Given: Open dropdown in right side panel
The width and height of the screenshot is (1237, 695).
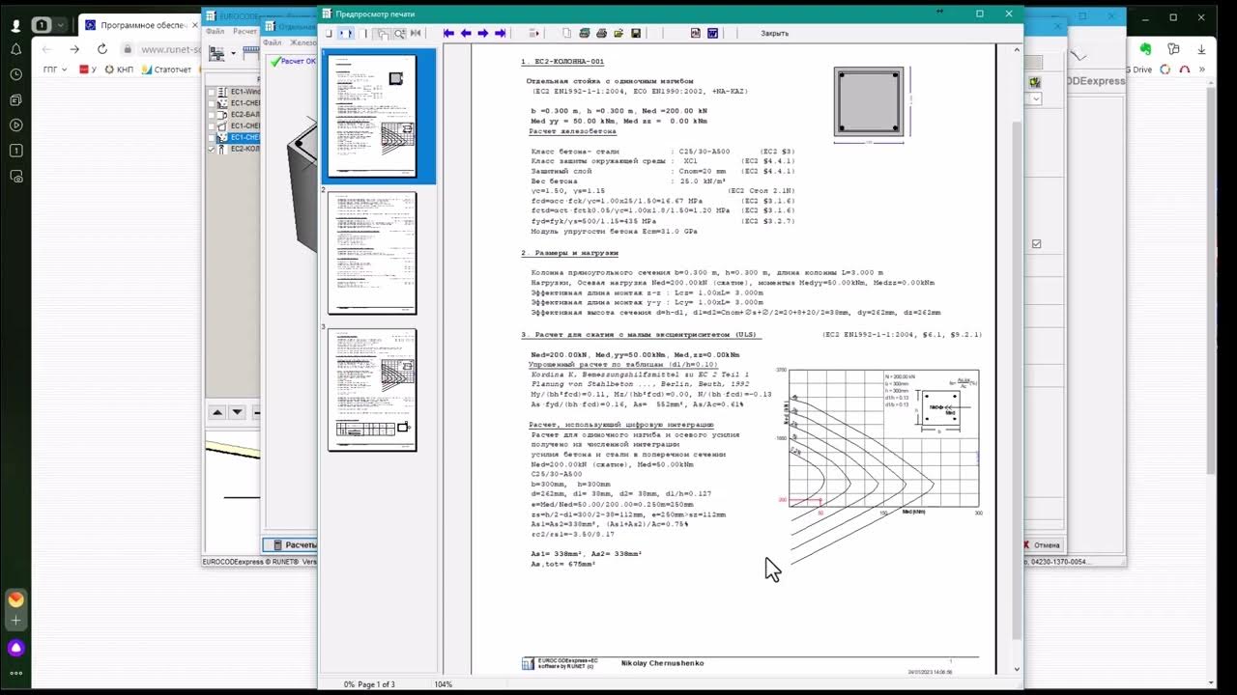Looking at the screenshot, I should point(1036,98).
